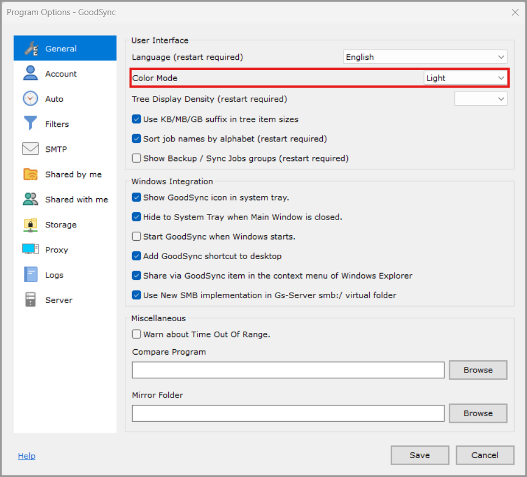Click the Mirror Folder text field
Screen dimensions: 527x477
point(288,413)
